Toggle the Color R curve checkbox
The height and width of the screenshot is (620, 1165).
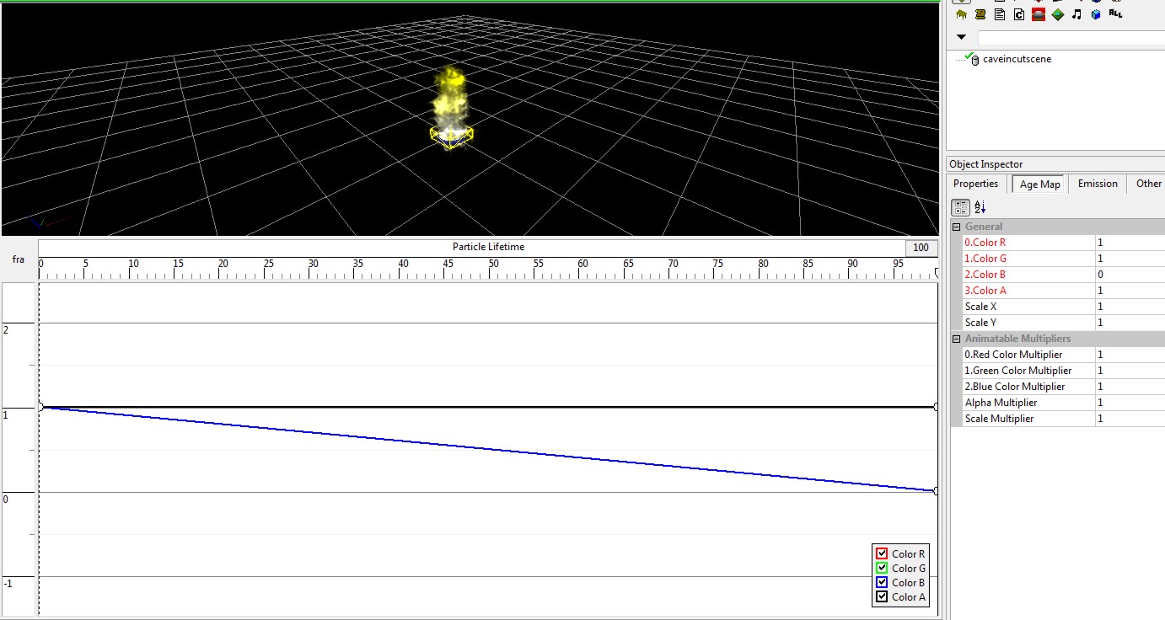pos(882,553)
